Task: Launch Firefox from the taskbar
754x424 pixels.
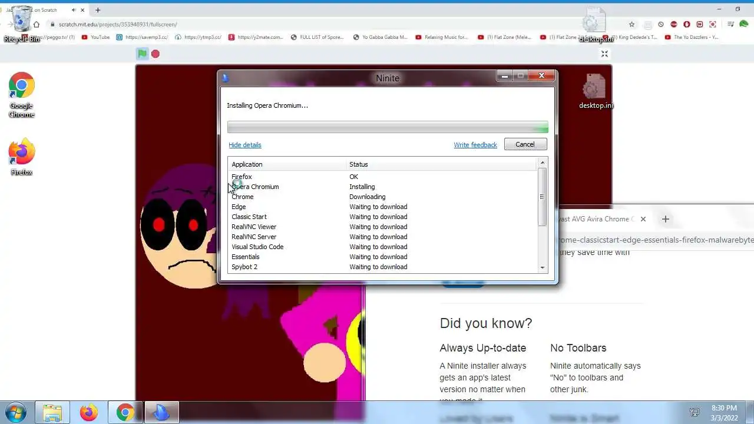Action: (89, 412)
